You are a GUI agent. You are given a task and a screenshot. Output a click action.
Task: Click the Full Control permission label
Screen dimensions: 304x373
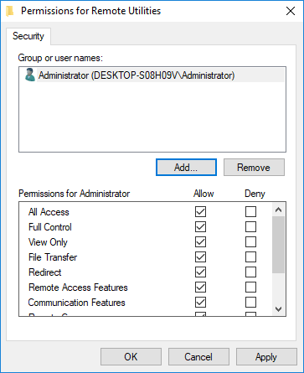point(50,227)
